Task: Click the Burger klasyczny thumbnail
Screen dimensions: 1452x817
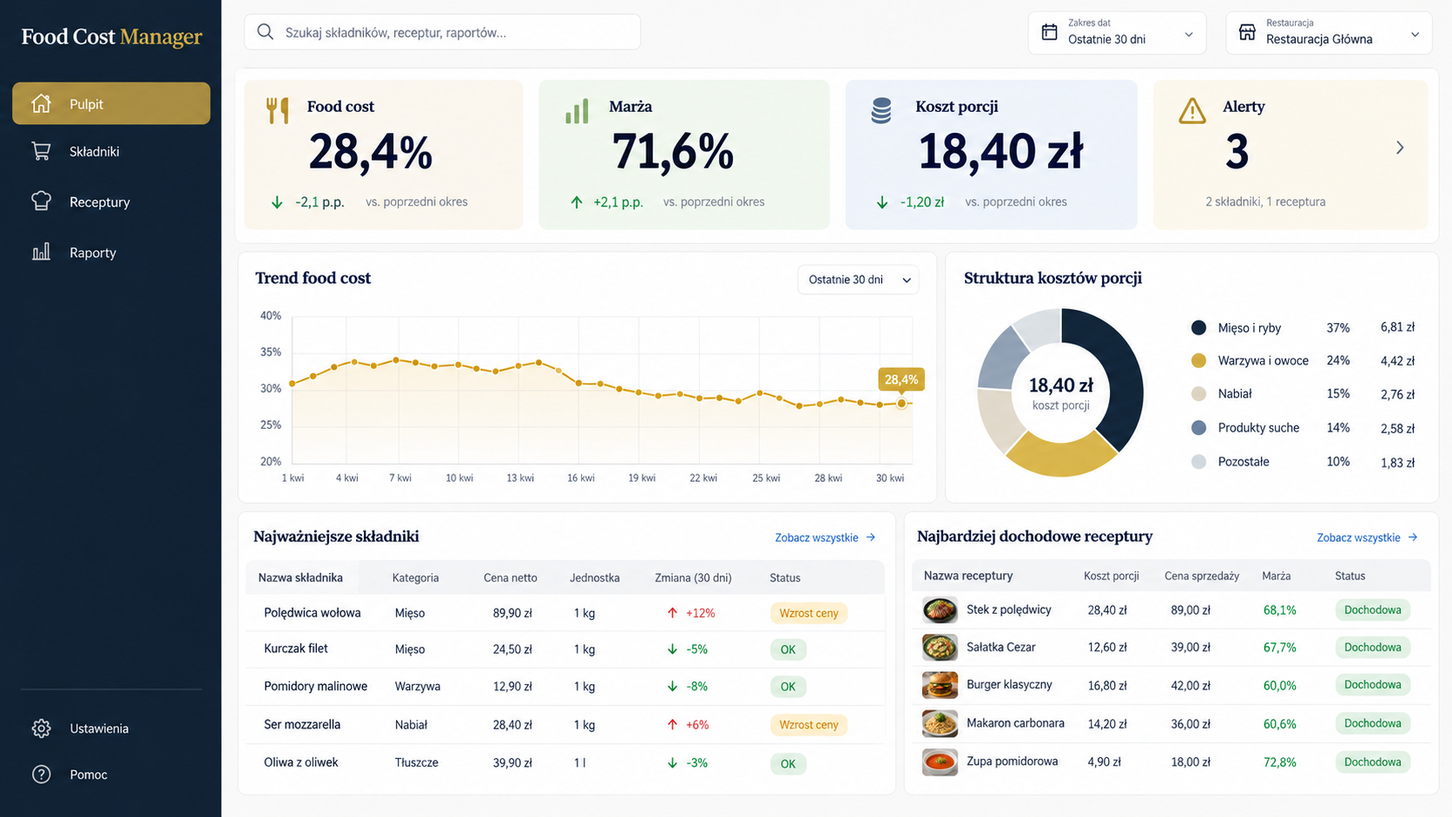Action: 940,685
